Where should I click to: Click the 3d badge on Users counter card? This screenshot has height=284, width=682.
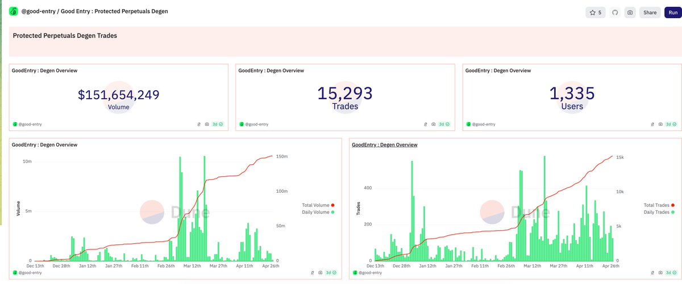(x=671, y=124)
